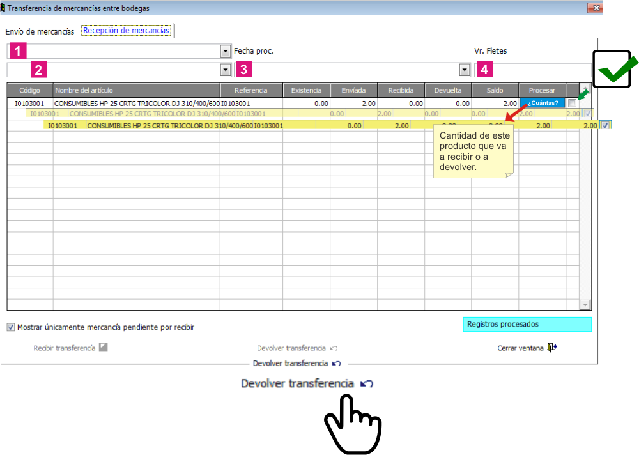The height and width of the screenshot is (455, 639).
Task: Click the grid scrollbar up arrow
Action: point(585,88)
